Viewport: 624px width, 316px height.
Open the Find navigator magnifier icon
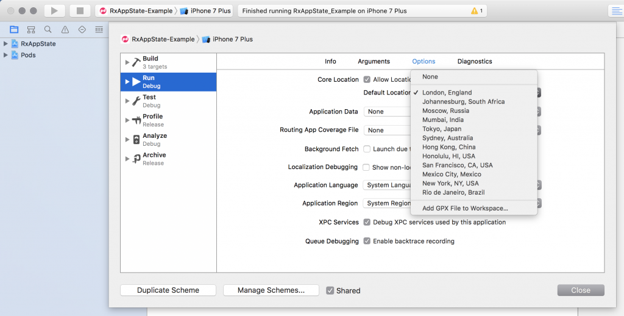[x=48, y=29]
